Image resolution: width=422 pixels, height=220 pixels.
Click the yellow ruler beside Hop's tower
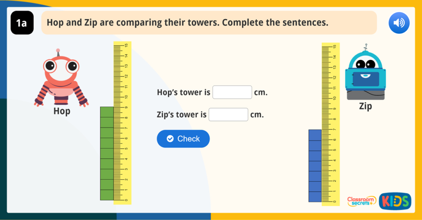[122, 123]
